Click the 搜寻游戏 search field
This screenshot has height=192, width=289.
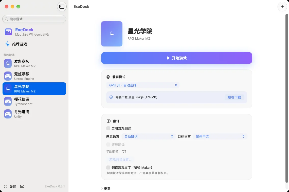[x=34, y=19]
